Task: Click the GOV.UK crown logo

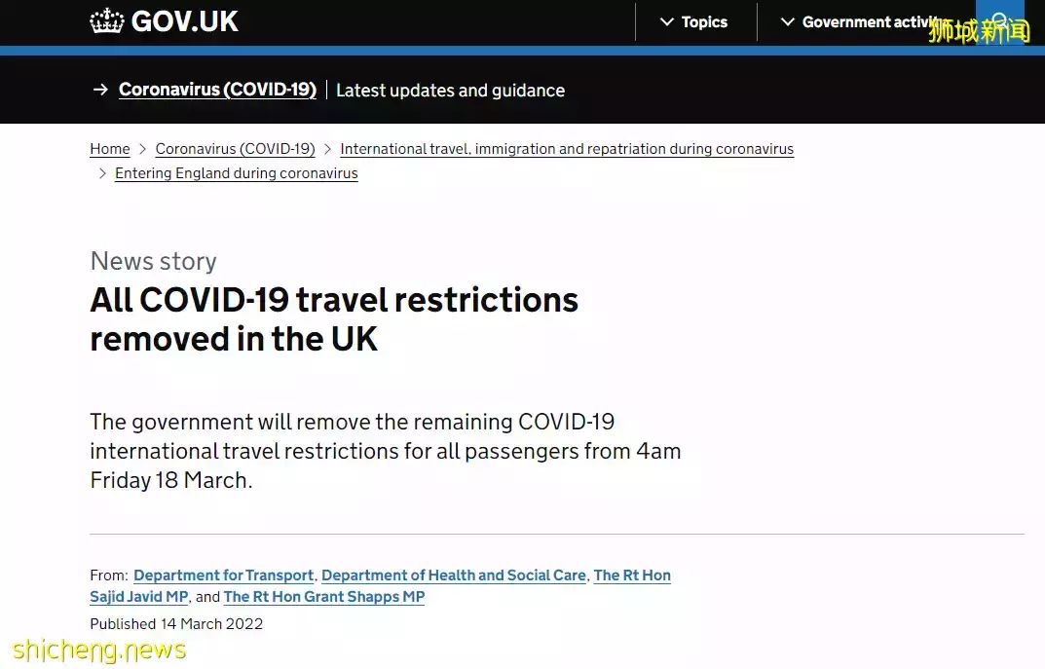Action: (106, 21)
